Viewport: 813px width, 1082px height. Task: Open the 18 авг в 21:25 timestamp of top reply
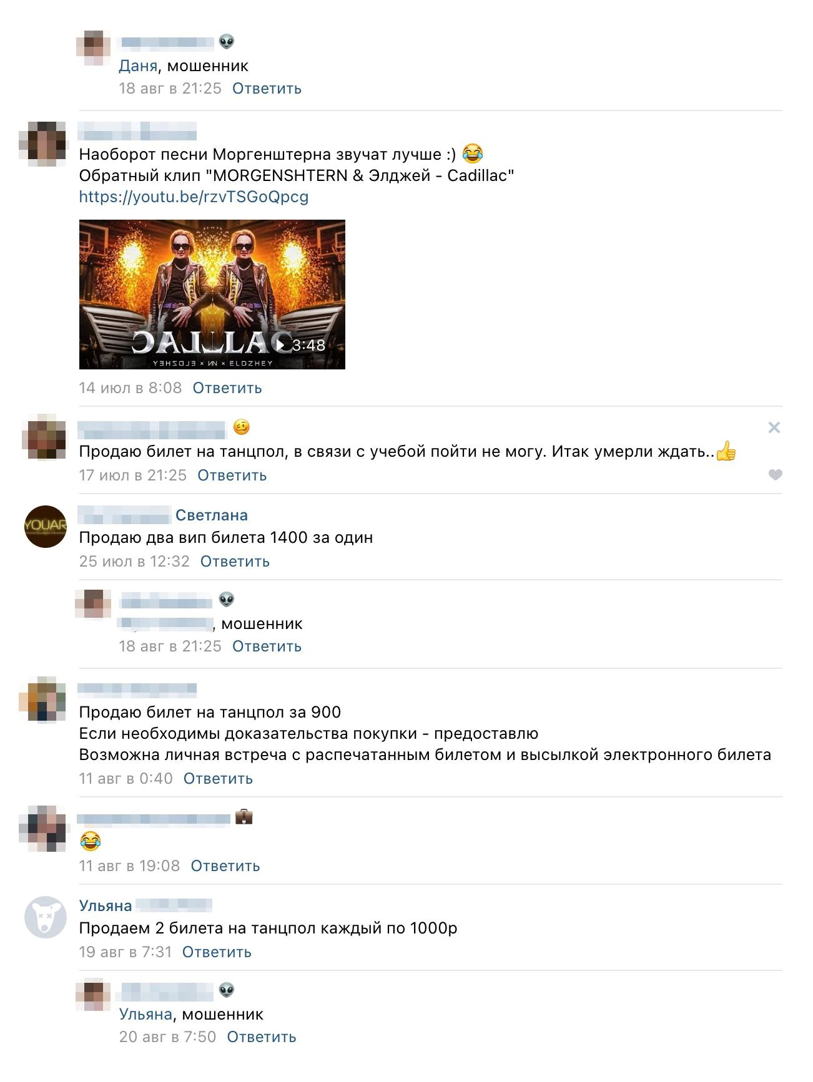pyautogui.click(x=170, y=89)
